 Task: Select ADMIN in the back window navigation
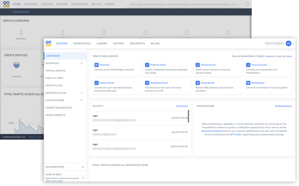click(x=109, y=4)
